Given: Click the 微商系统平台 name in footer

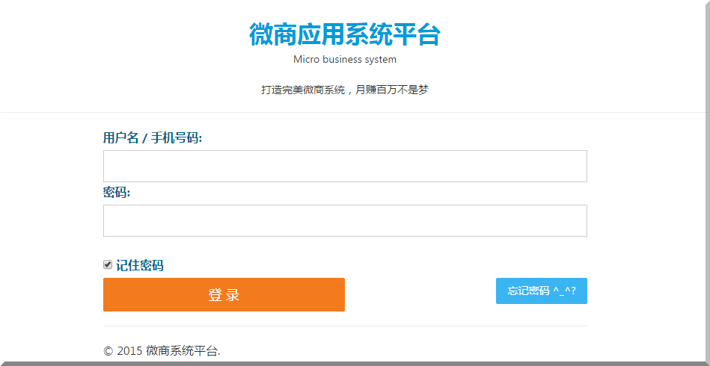Looking at the screenshot, I should [x=183, y=350].
